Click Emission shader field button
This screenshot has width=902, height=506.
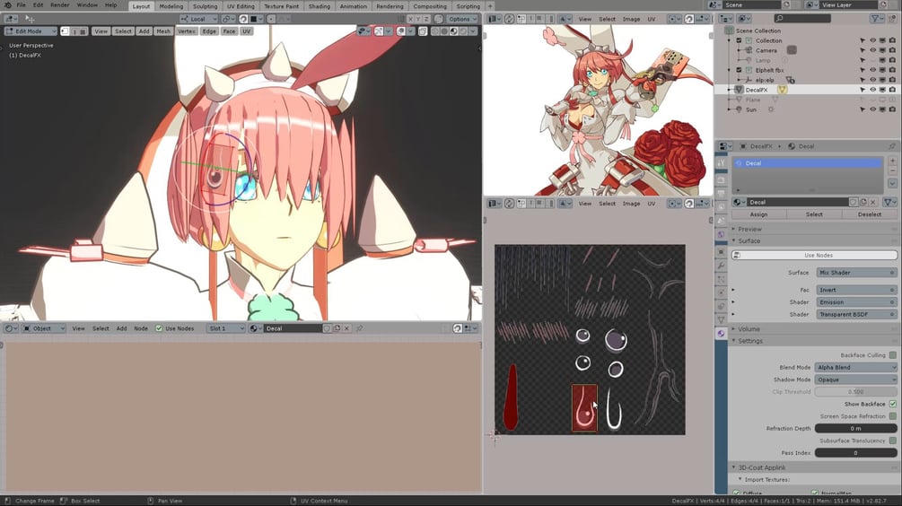point(856,301)
